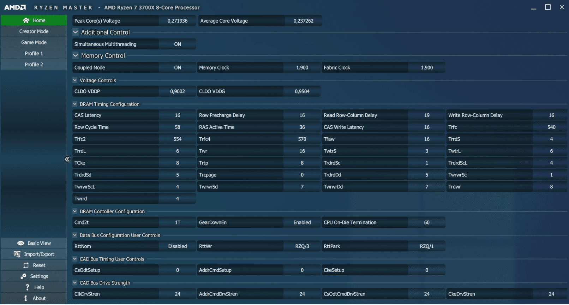
Task: Click the Settings gear icon
Action: click(x=23, y=276)
